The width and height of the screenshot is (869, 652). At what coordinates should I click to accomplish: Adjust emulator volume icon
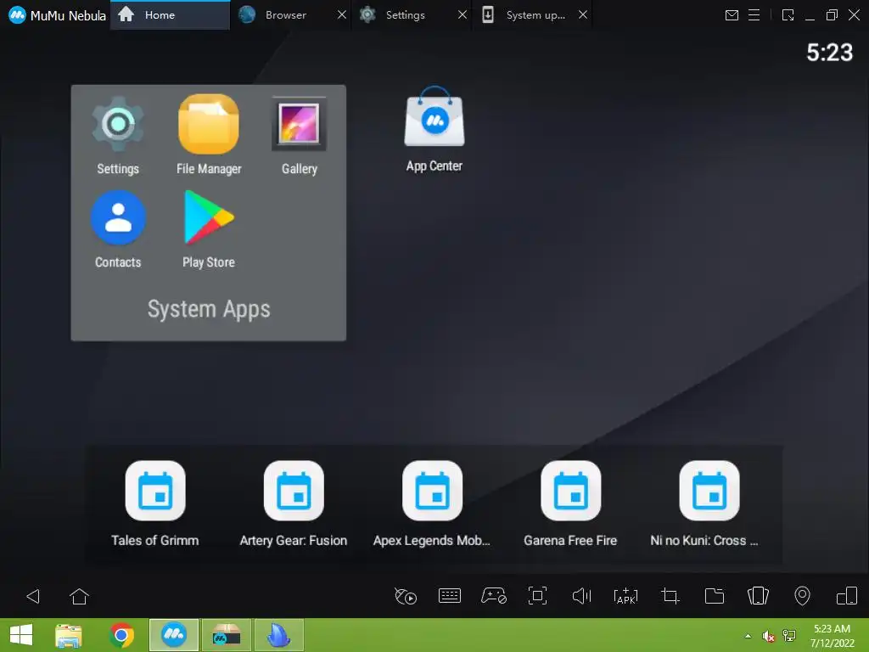(x=582, y=596)
